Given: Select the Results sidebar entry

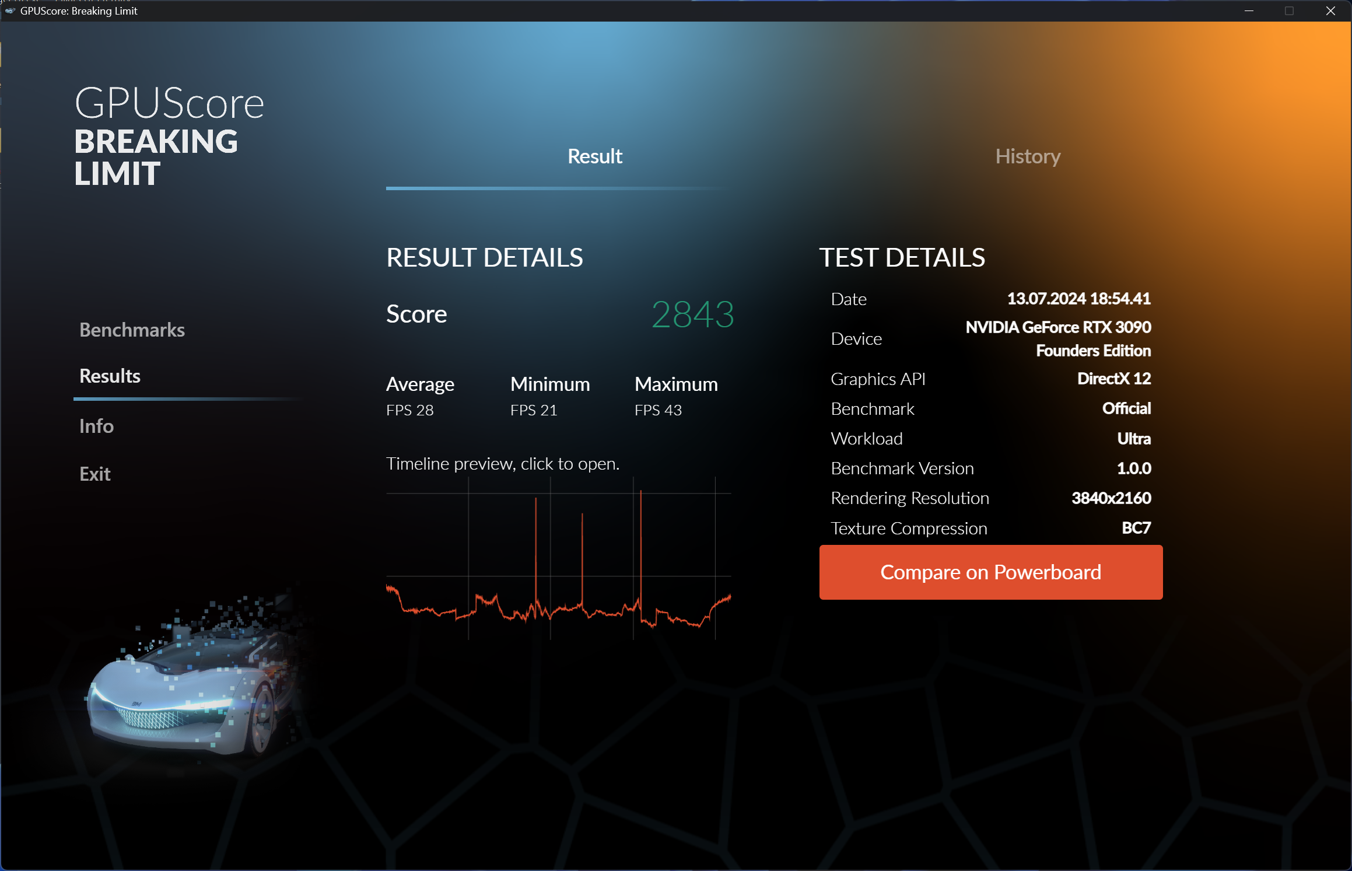Looking at the screenshot, I should (x=110, y=376).
